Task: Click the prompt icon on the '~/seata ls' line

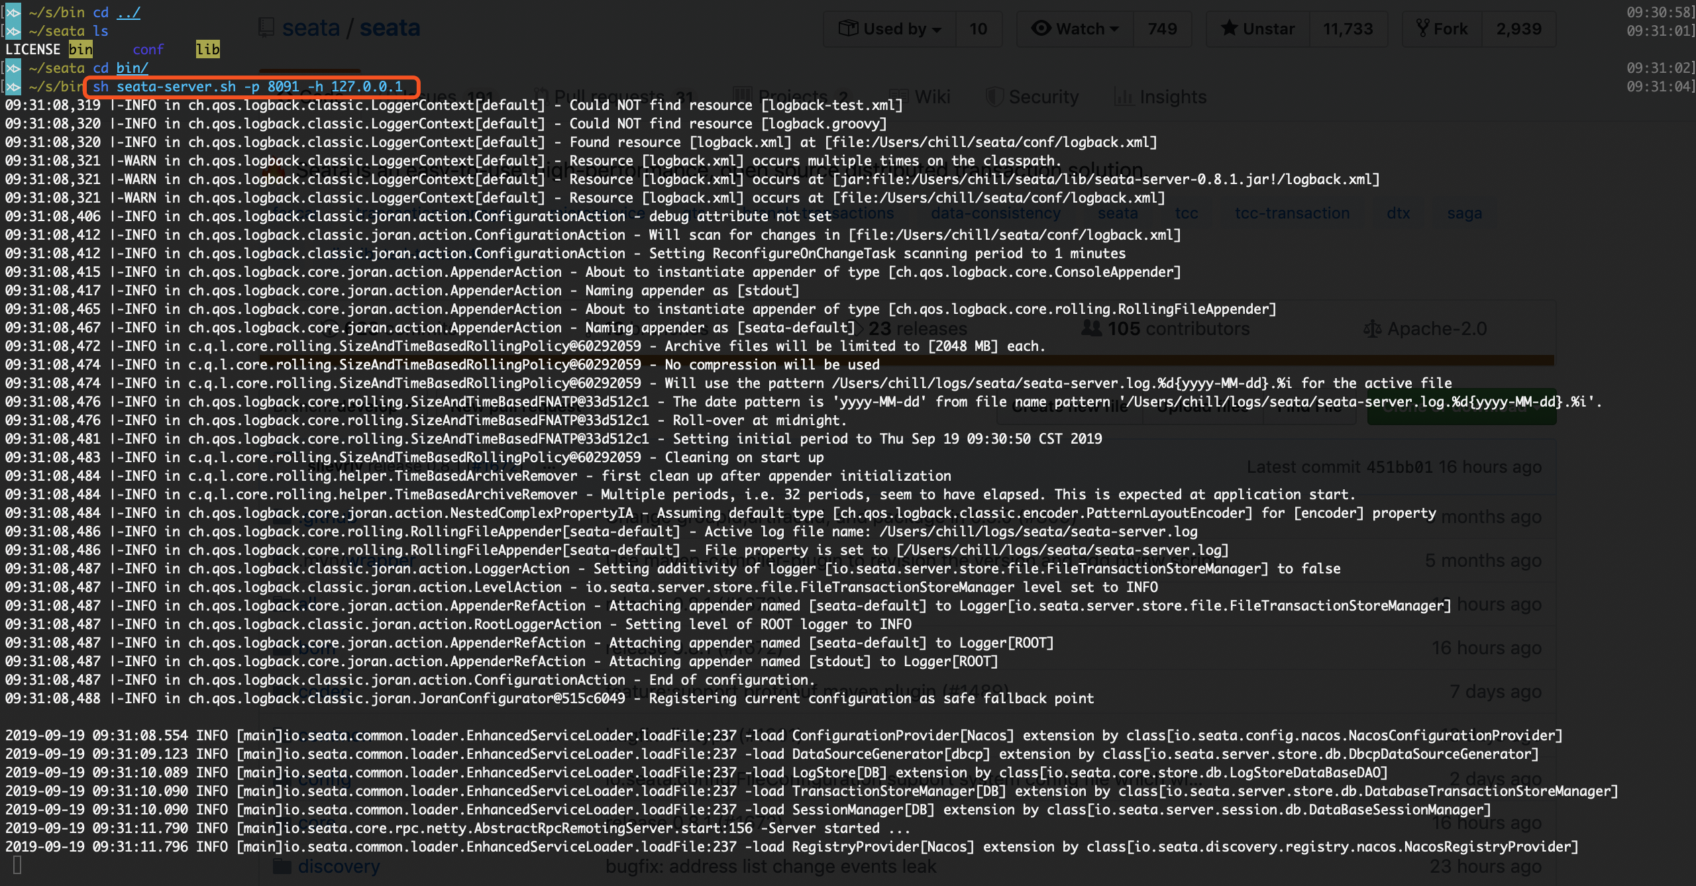Action: 13,31
